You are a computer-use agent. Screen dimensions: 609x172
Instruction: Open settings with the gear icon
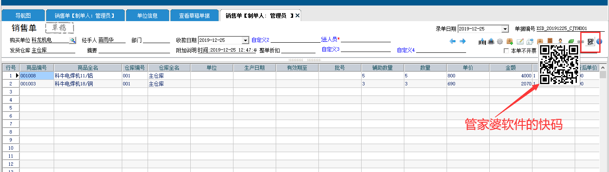click(x=500, y=41)
